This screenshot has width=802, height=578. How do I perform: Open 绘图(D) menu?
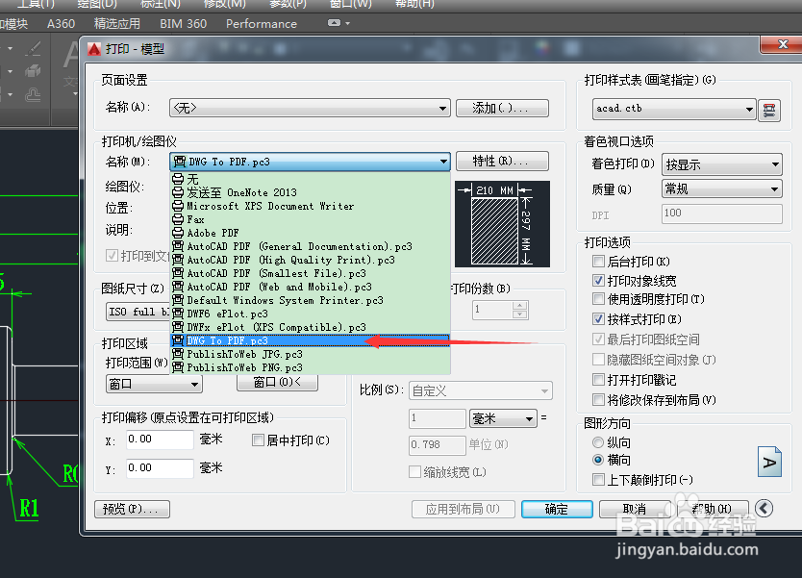coord(97,4)
